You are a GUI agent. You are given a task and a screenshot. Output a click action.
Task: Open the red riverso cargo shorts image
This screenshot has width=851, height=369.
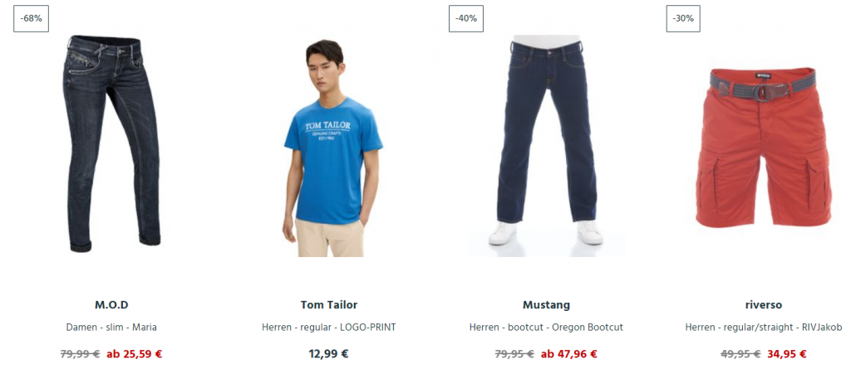[x=764, y=148]
